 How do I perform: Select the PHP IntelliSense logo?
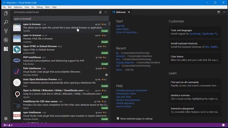(17, 60)
